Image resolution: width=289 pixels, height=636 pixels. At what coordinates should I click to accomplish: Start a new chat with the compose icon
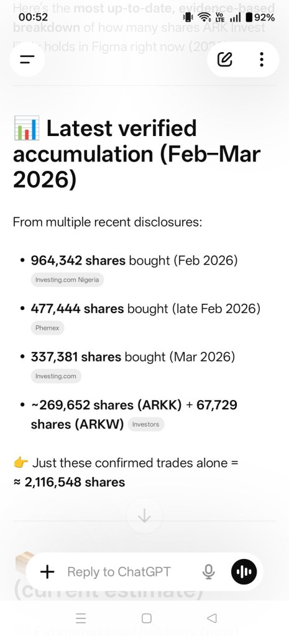[x=225, y=60]
